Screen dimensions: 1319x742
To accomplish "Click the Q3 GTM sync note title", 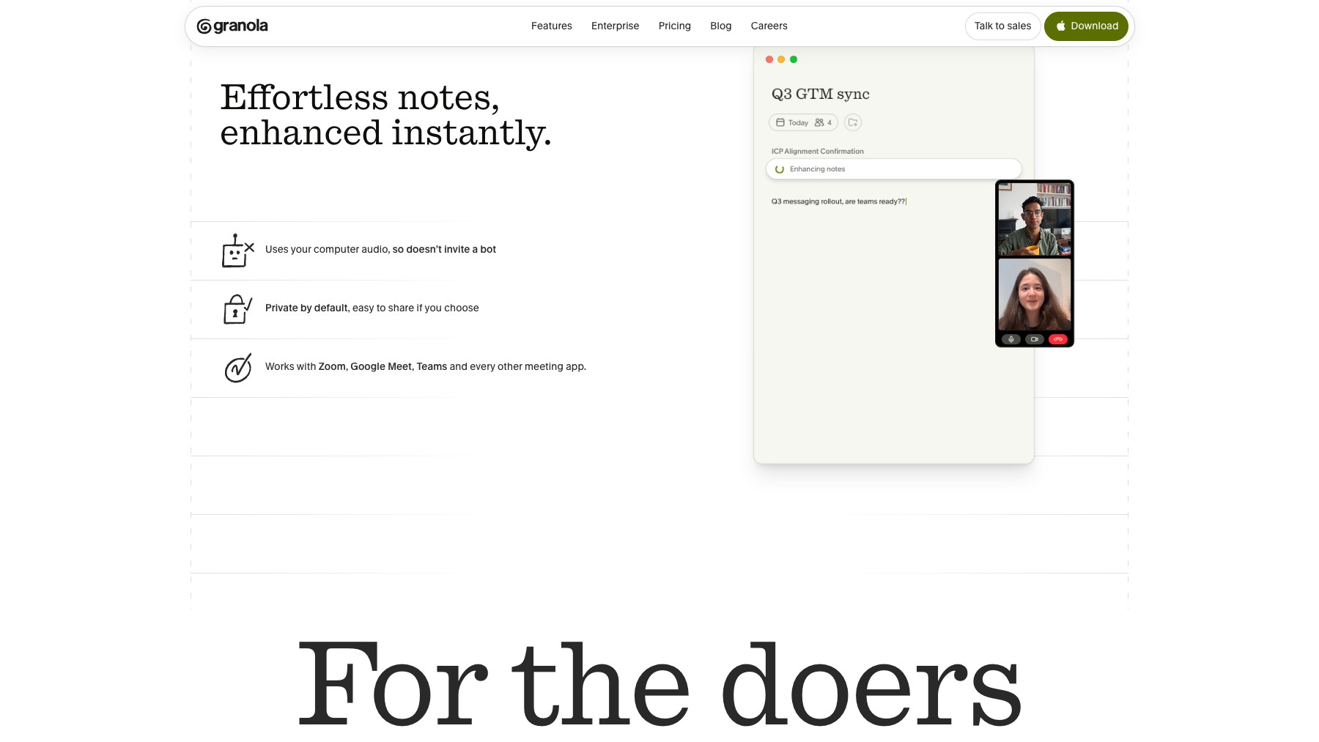I will point(820,94).
